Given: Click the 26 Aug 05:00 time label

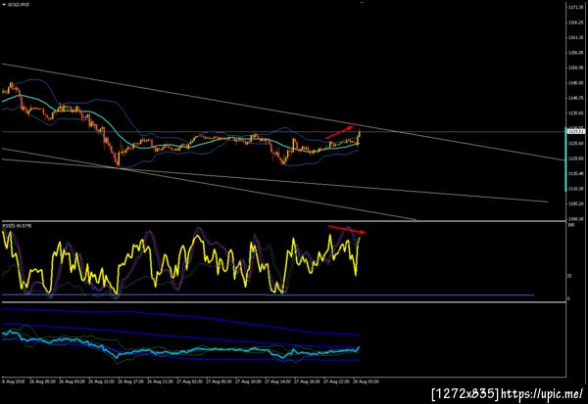Looking at the screenshot, I should [42, 382].
